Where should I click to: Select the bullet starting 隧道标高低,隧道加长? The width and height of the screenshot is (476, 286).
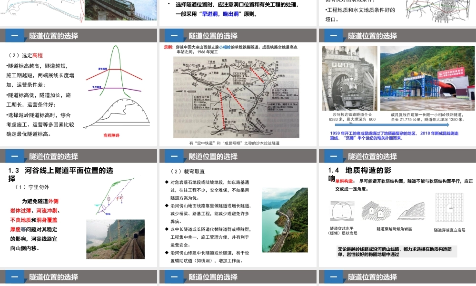[39, 100]
